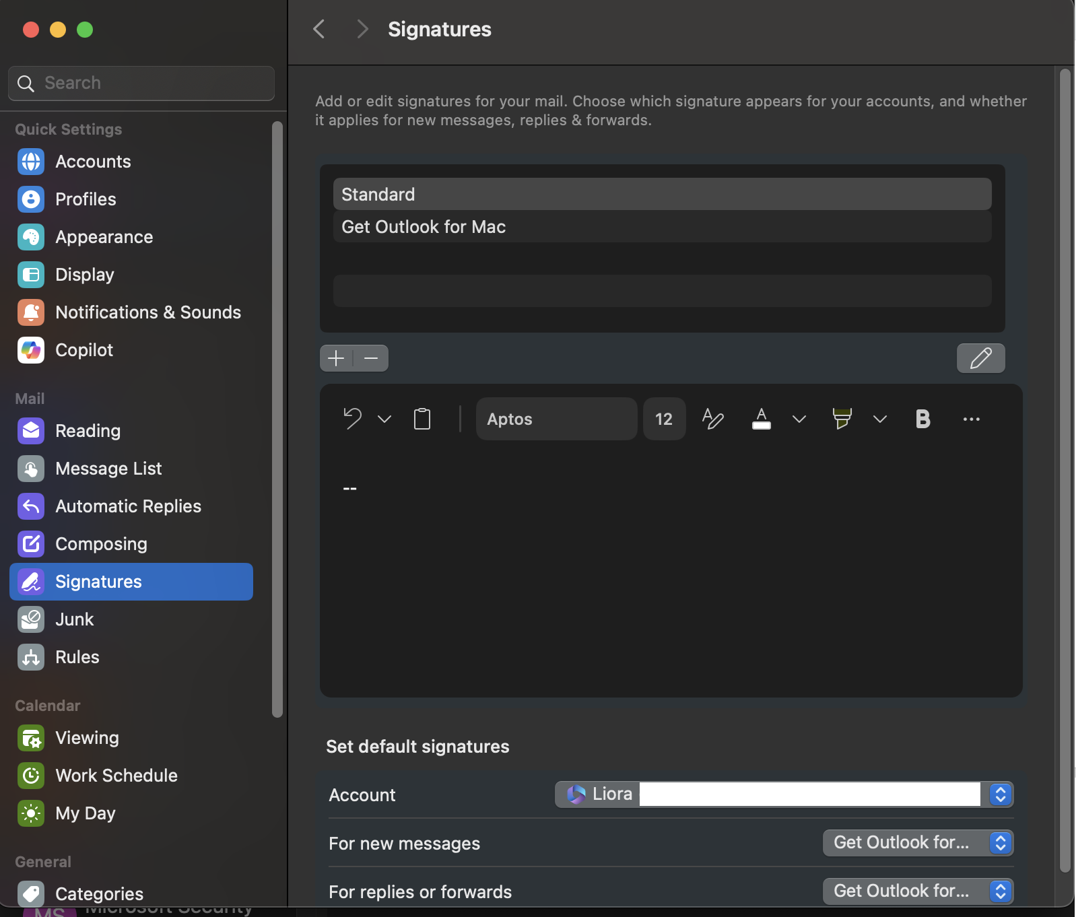Edit the selected signature with pencil button

coord(981,358)
